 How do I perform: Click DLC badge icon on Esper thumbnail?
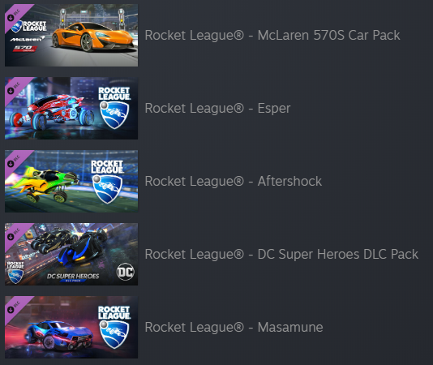pos(13,88)
